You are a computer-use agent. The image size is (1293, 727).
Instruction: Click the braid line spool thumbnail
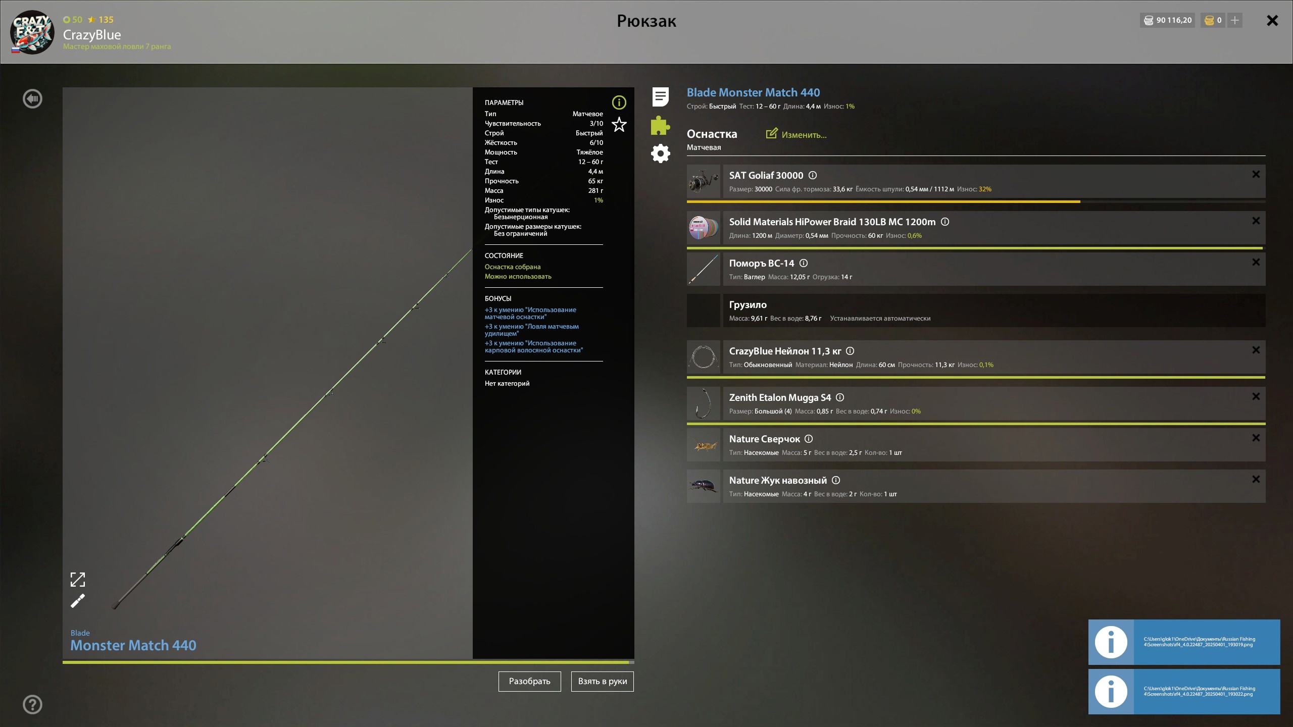pos(704,228)
